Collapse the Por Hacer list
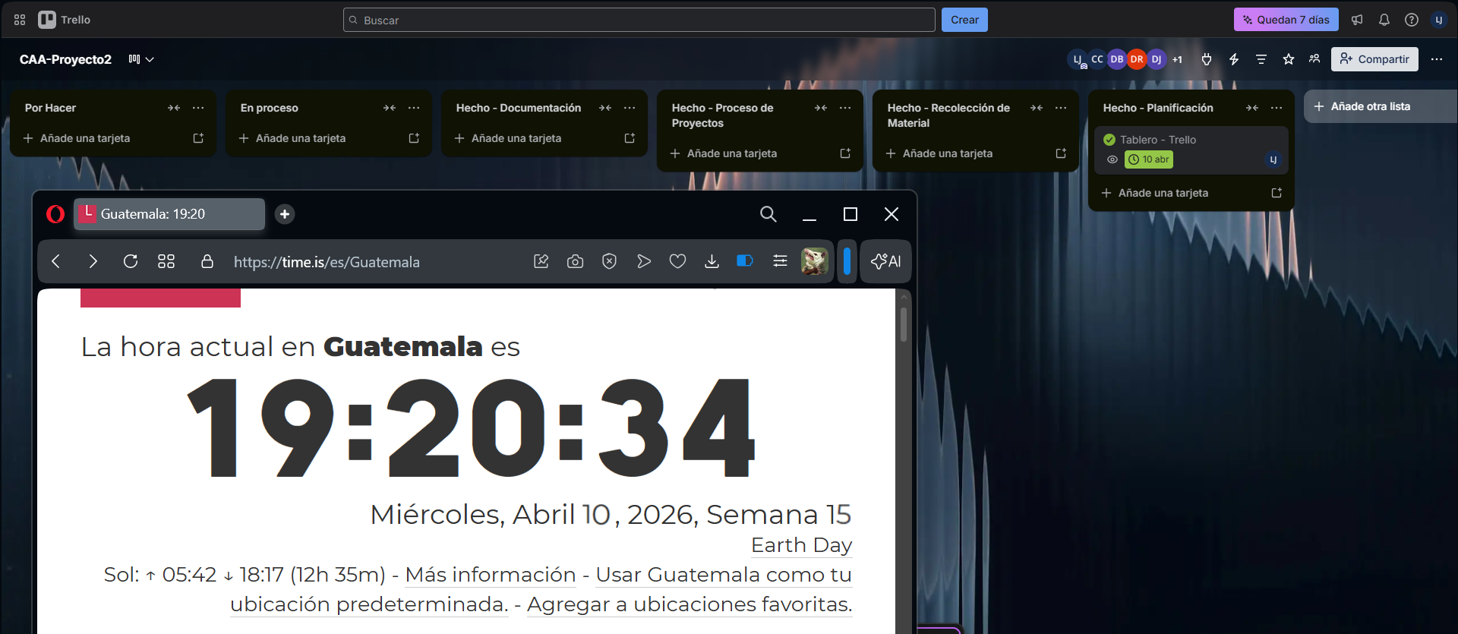 point(174,108)
